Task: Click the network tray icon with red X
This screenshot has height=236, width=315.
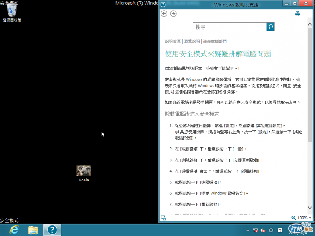Action: (255, 230)
